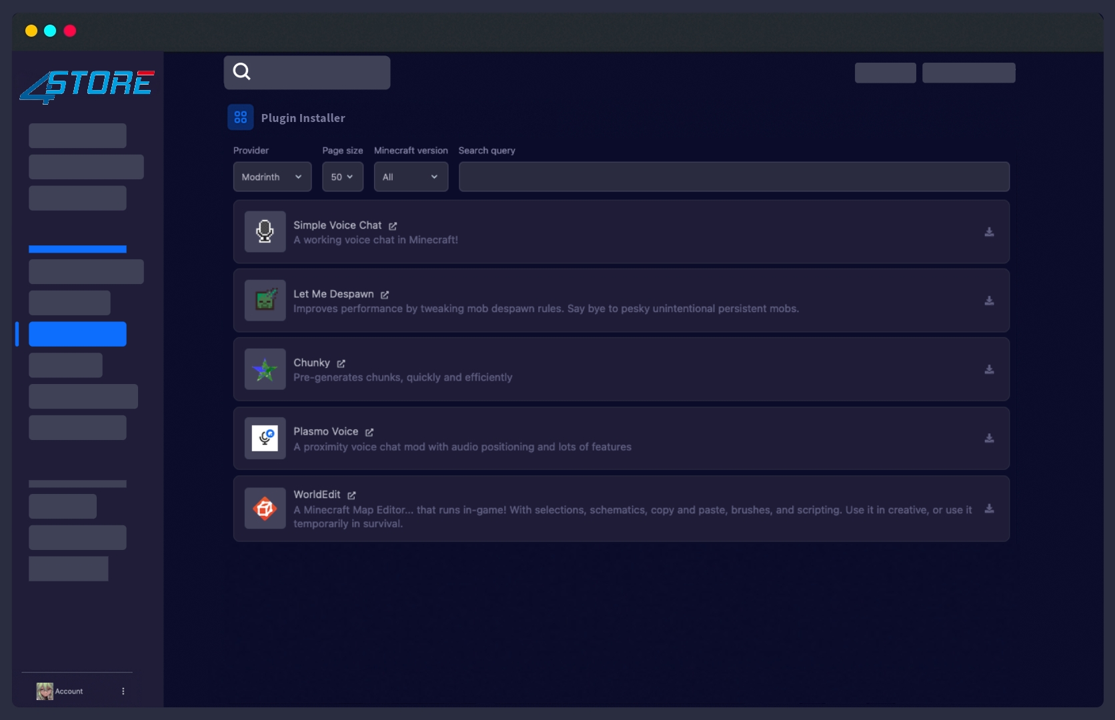Open the Page size dropdown showing 50
1115x720 pixels.
pyautogui.click(x=343, y=177)
